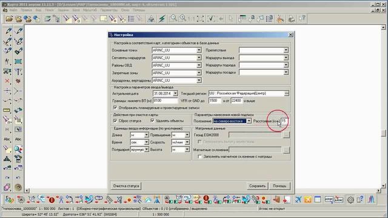Click the question mark help icon in bottom toolbar
Viewport: 388px width, 218px height.
[x=361, y=199]
